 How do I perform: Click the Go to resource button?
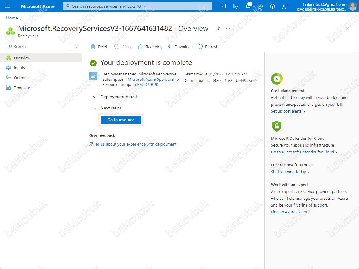[x=121, y=120]
